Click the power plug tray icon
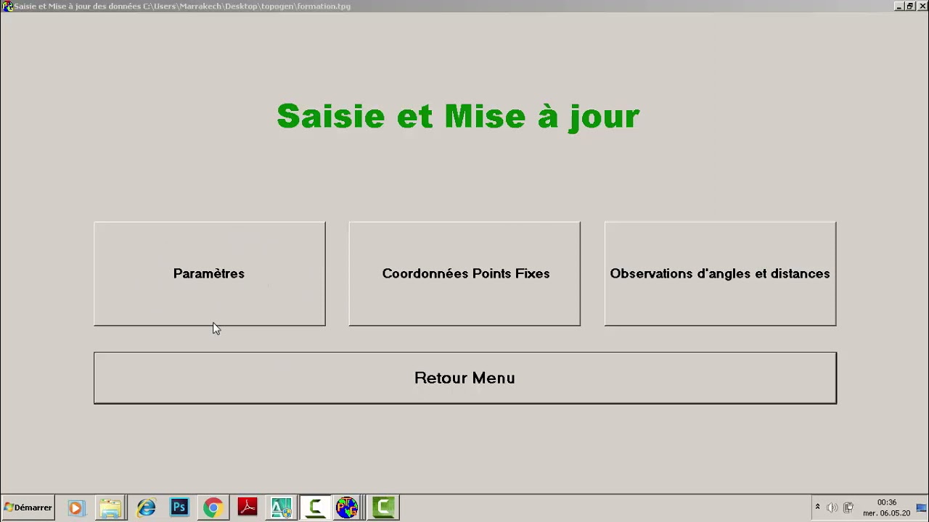929x522 pixels. [x=848, y=507]
